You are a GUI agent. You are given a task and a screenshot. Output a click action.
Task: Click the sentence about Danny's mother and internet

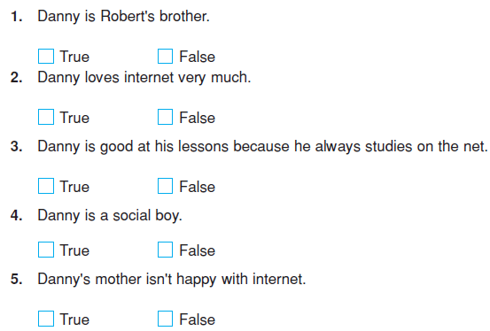click(172, 279)
